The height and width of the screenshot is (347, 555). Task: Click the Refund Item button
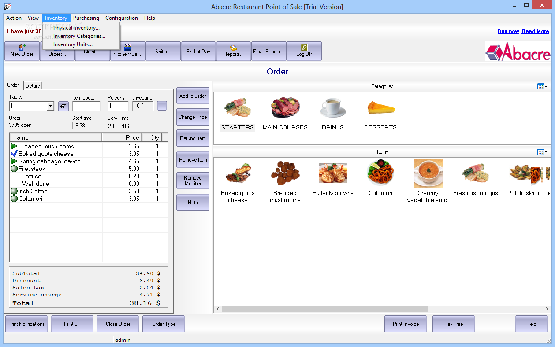[193, 138]
